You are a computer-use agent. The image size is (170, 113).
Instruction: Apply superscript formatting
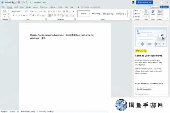30,15
